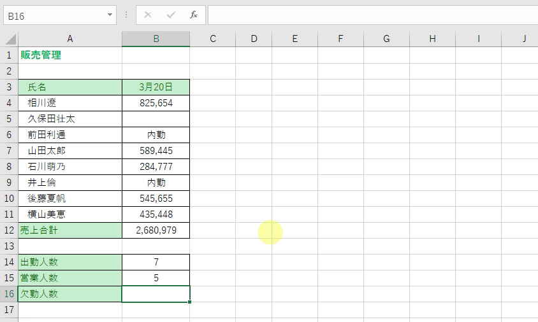
Task: Click the Cancel X icon in formula bar
Action: tap(148, 15)
